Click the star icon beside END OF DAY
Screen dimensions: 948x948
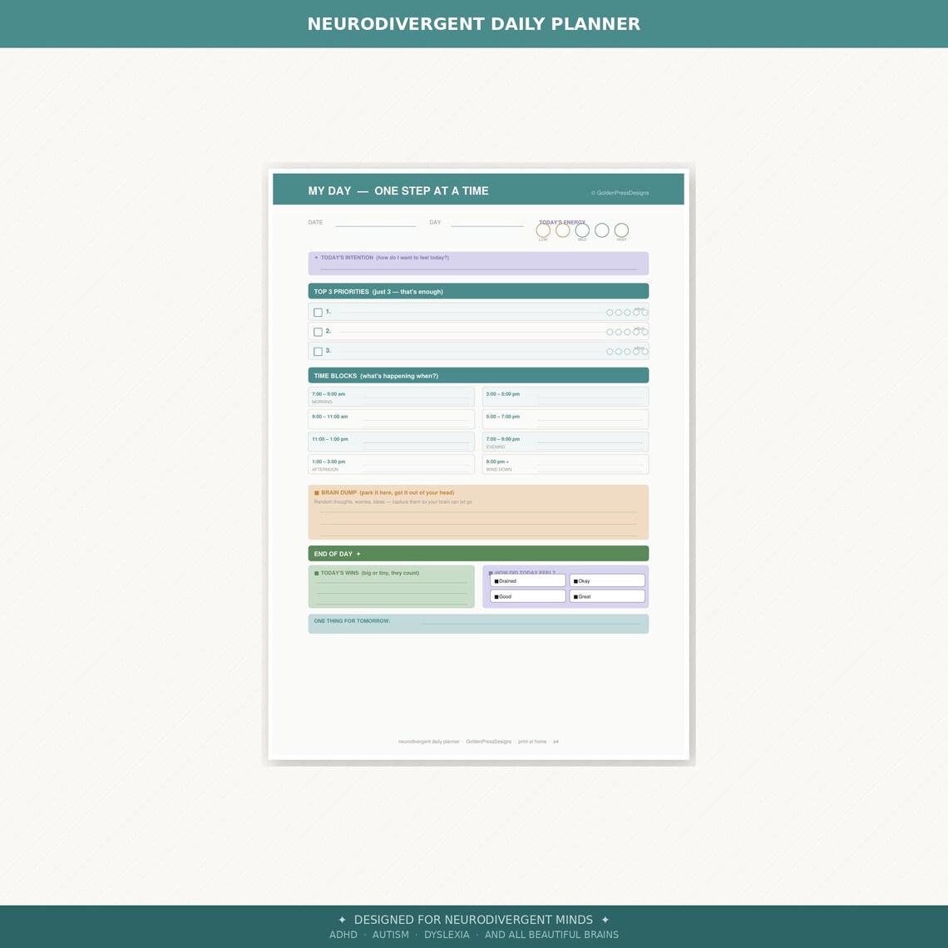358,554
